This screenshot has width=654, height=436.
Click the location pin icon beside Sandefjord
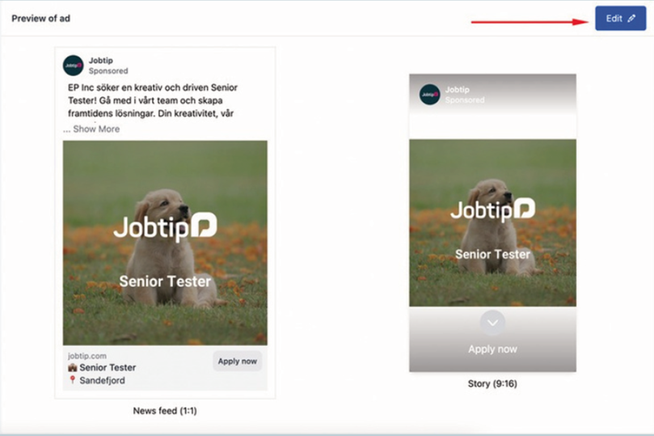[x=73, y=380]
